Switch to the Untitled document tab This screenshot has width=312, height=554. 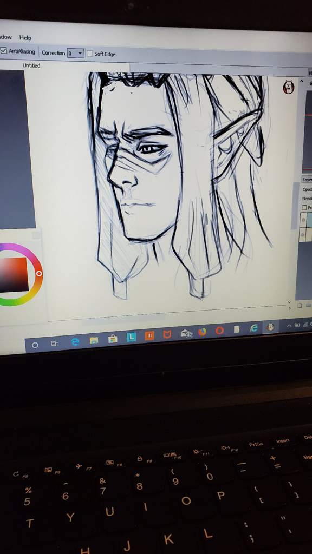pyautogui.click(x=31, y=65)
